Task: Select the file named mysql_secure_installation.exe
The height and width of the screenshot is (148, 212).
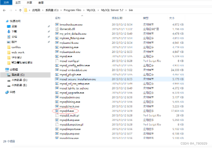Action: coord(78,79)
